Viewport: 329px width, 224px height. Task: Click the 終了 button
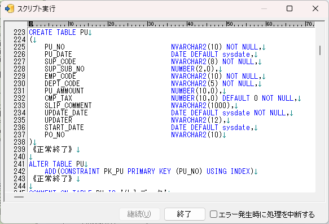point(185,214)
